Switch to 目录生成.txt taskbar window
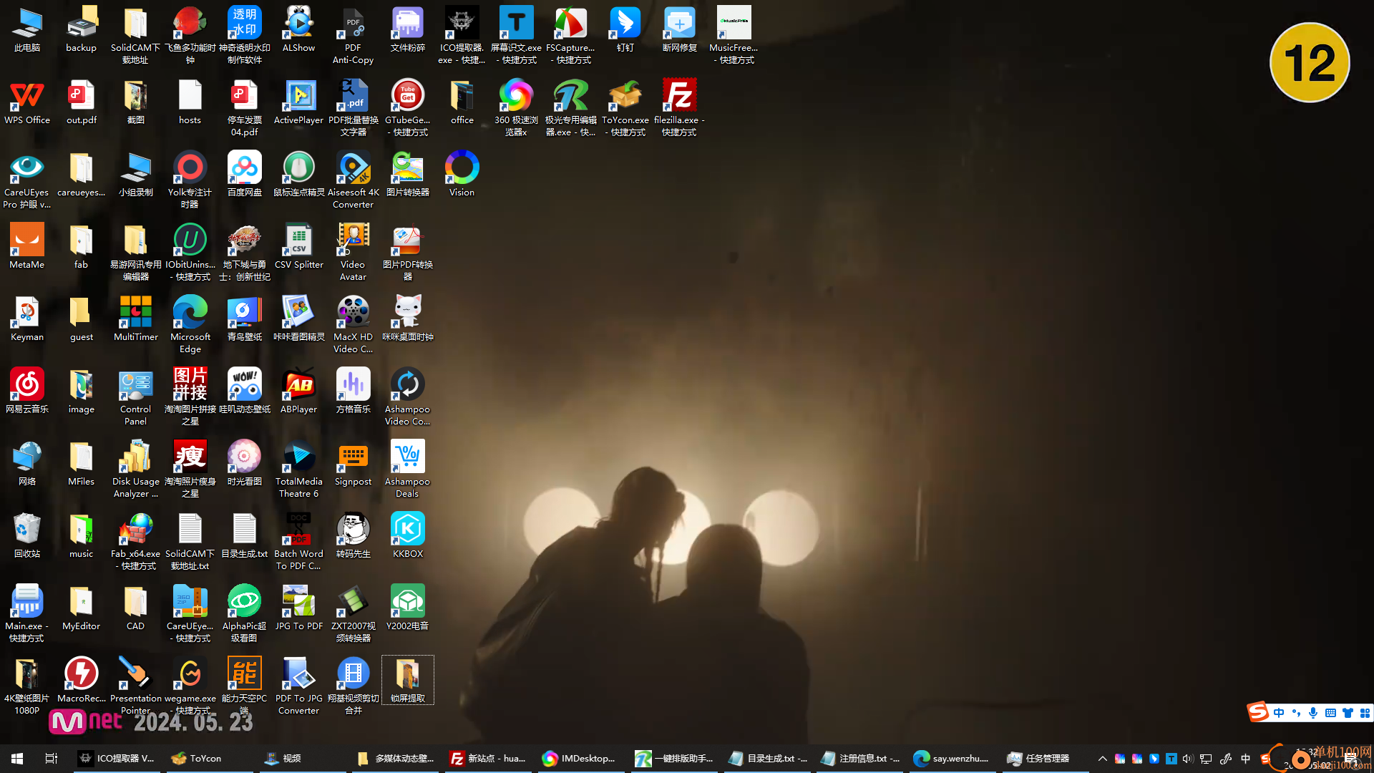Screen dimensions: 1374x773 [768, 758]
